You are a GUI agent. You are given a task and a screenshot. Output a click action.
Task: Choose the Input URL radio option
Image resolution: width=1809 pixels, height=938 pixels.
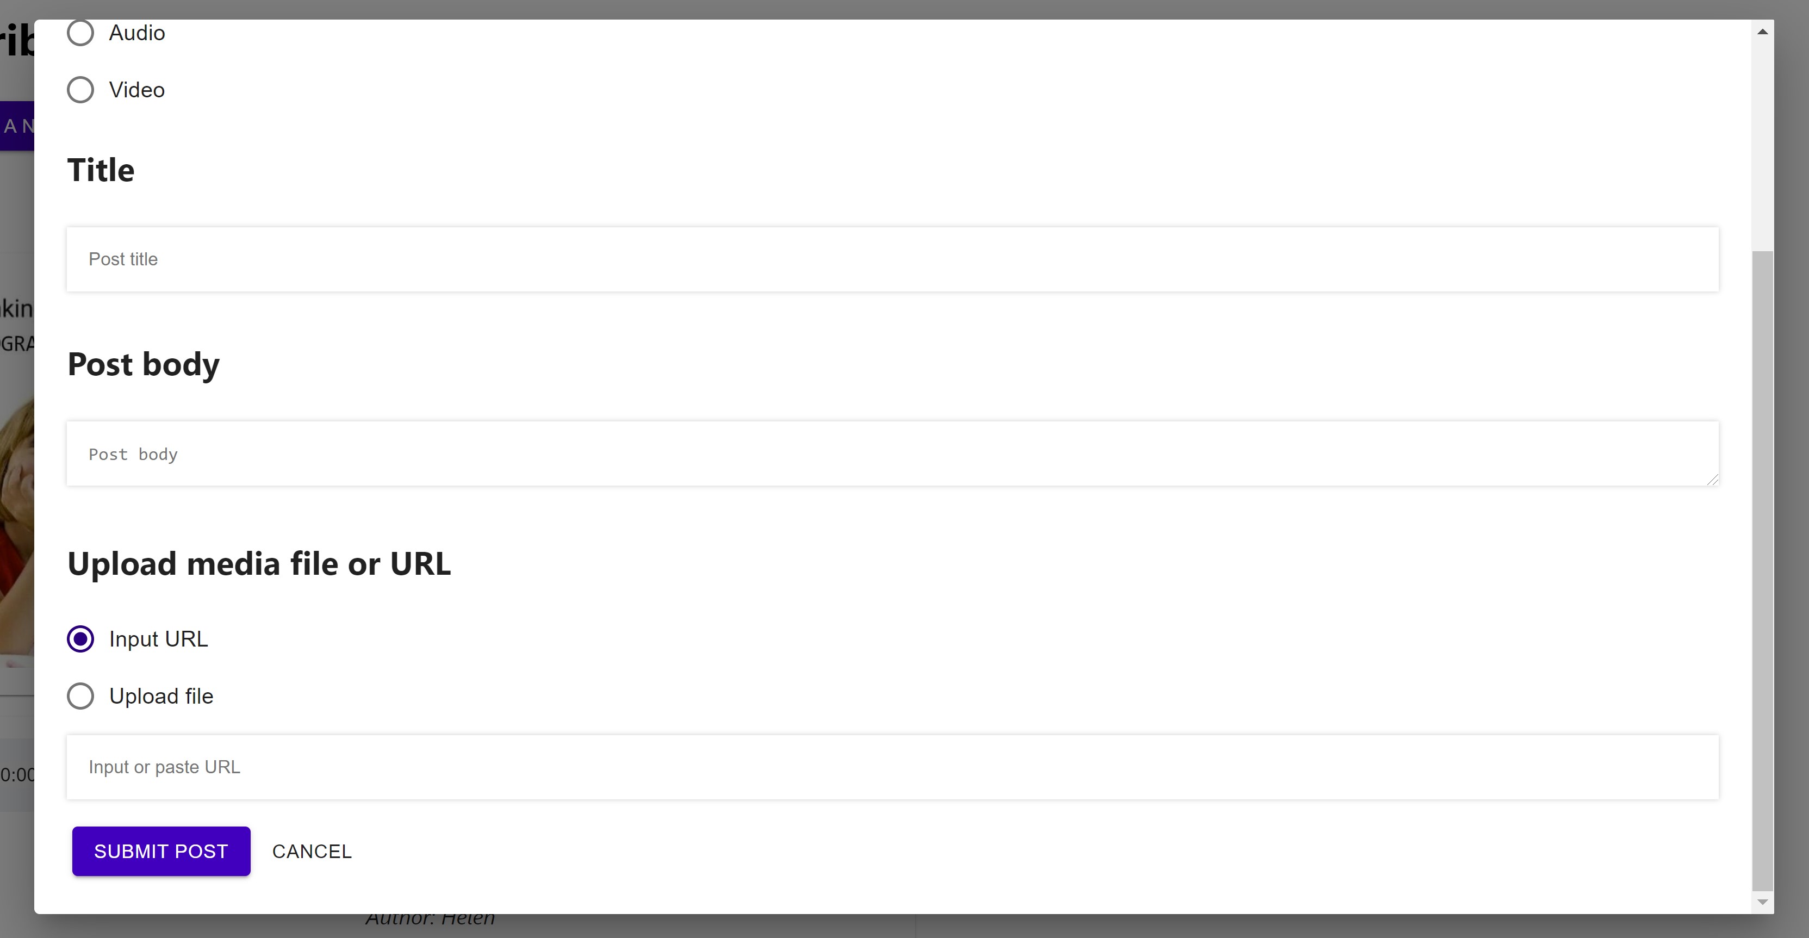click(x=80, y=639)
